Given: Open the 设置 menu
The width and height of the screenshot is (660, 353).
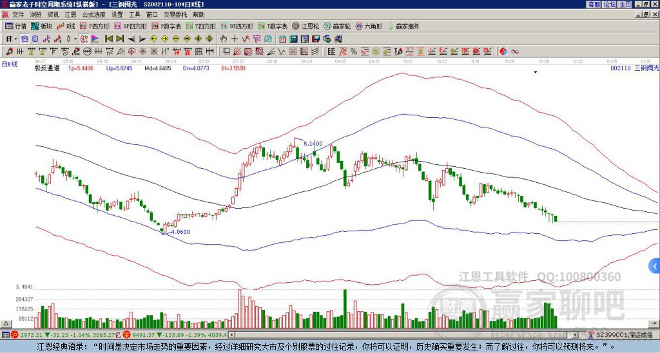Looking at the screenshot, I should coord(117,15).
